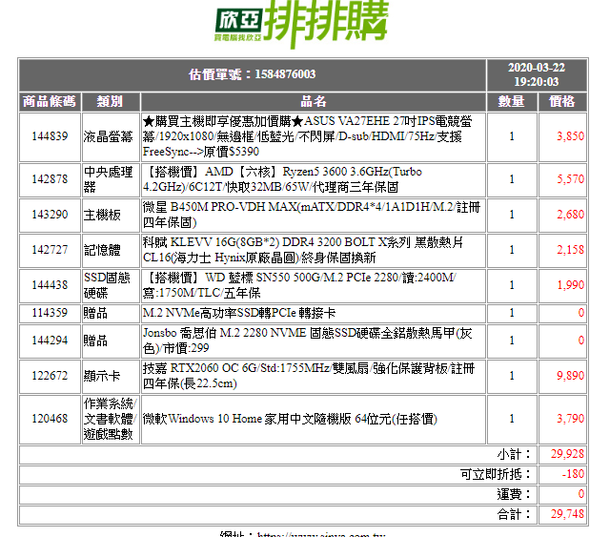Click the 可立即折抵 label
This screenshot has height=537, width=610.
point(496,474)
